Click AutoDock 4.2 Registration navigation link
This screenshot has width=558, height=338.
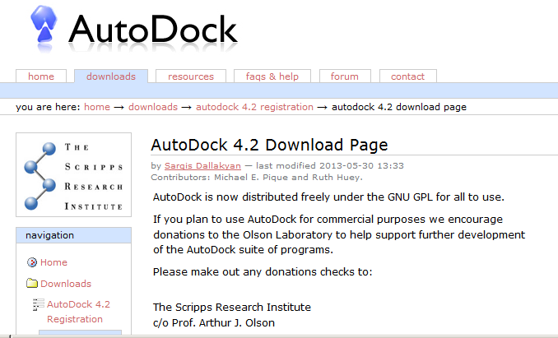click(x=78, y=312)
